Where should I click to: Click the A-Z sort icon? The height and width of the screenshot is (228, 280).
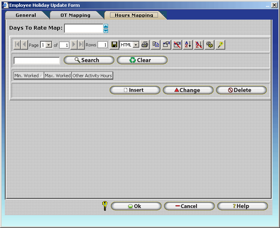[188, 45]
